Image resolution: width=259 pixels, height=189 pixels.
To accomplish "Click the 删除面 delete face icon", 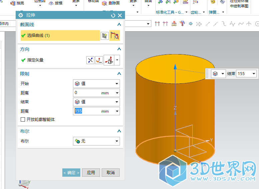I will click(105, 3).
